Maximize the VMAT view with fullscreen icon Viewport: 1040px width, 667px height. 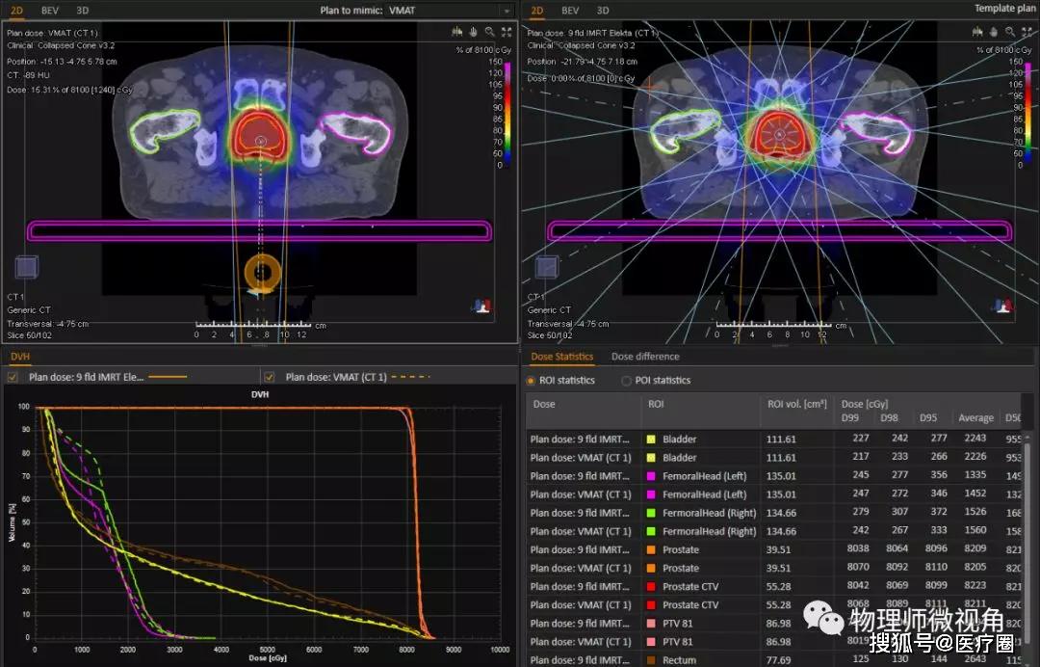(506, 32)
